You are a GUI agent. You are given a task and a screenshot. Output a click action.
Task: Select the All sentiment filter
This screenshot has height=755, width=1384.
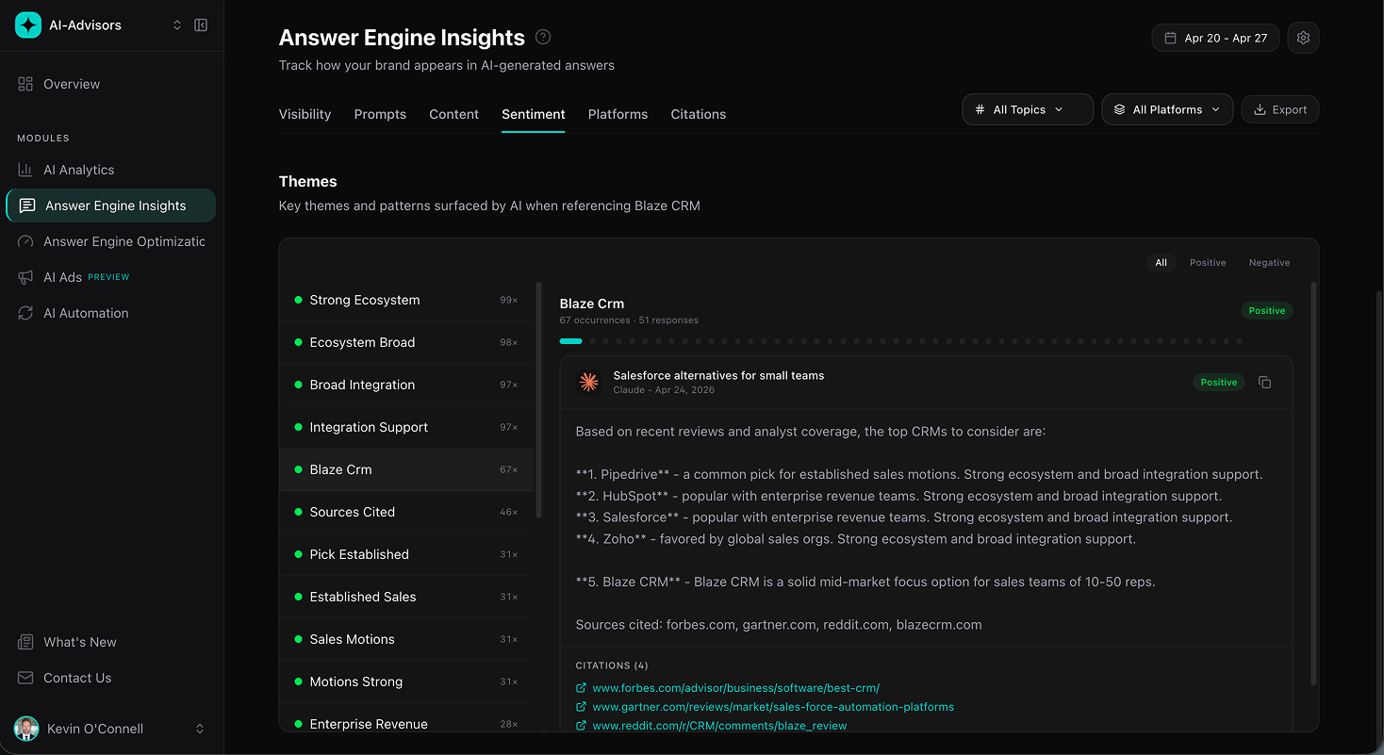tap(1162, 263)
